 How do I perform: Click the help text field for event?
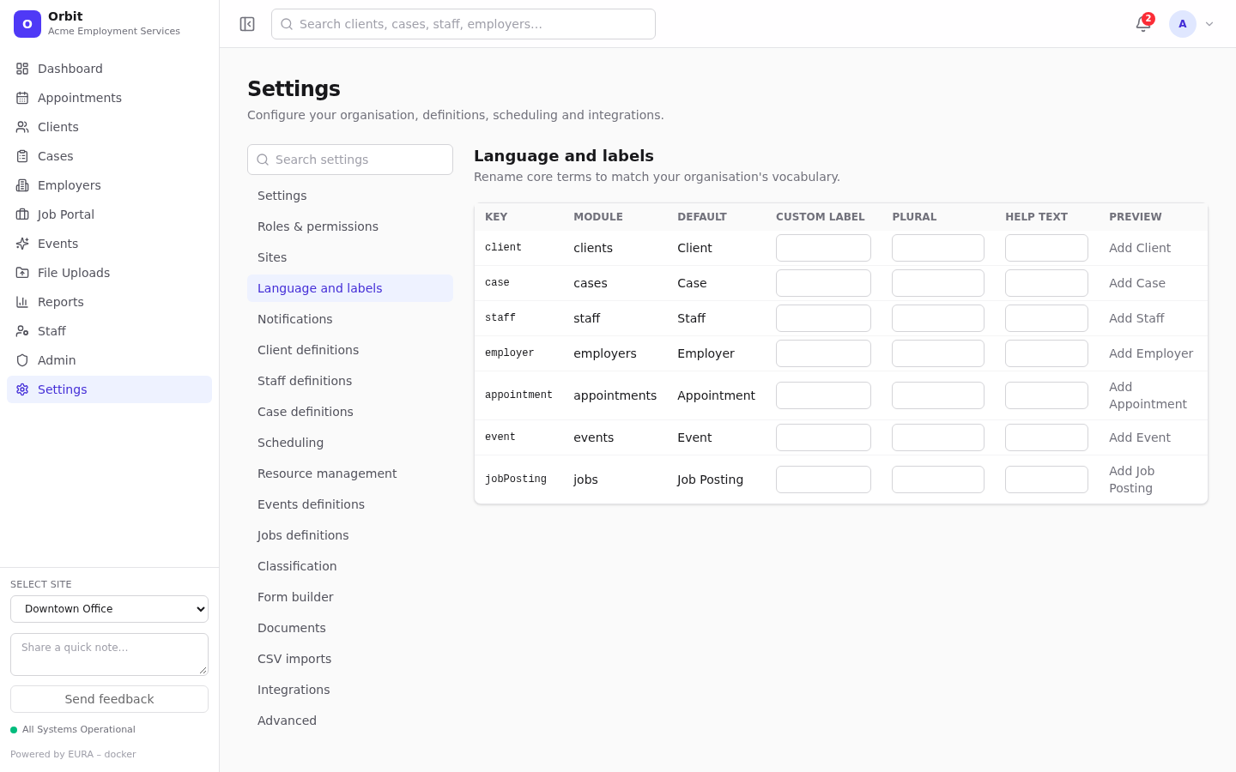1046,437
